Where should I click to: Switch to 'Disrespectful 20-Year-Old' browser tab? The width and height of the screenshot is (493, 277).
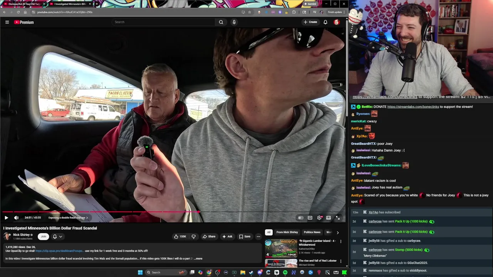[24, 4]
